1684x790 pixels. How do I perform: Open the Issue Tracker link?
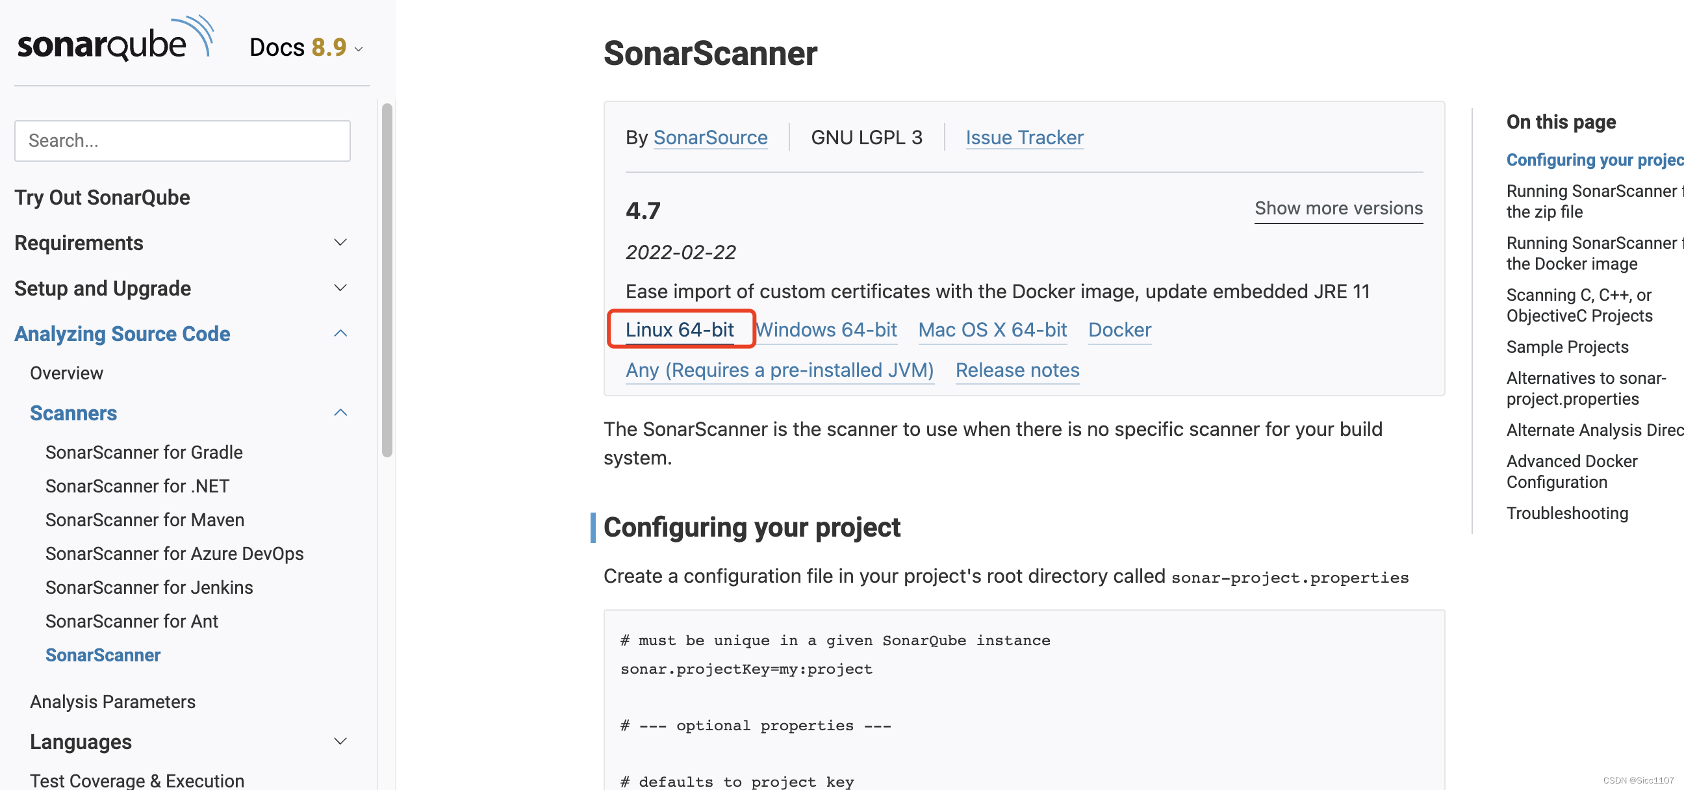(x=1025, y=137)
